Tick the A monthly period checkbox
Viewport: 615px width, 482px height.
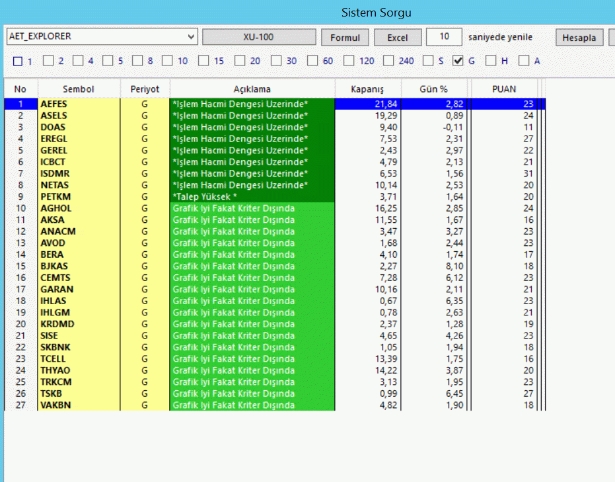tap(524, 60)
